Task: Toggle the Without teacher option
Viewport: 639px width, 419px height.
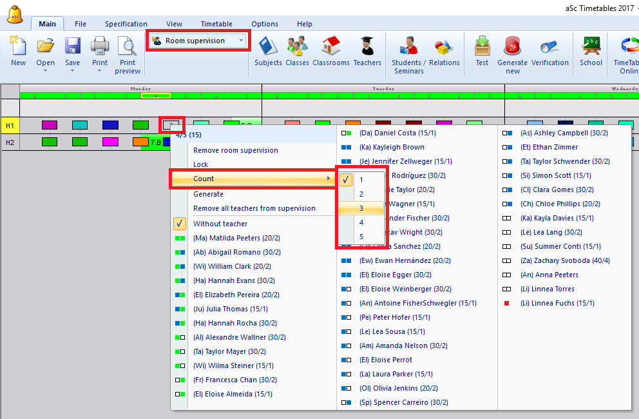Action: coord(220,224)
